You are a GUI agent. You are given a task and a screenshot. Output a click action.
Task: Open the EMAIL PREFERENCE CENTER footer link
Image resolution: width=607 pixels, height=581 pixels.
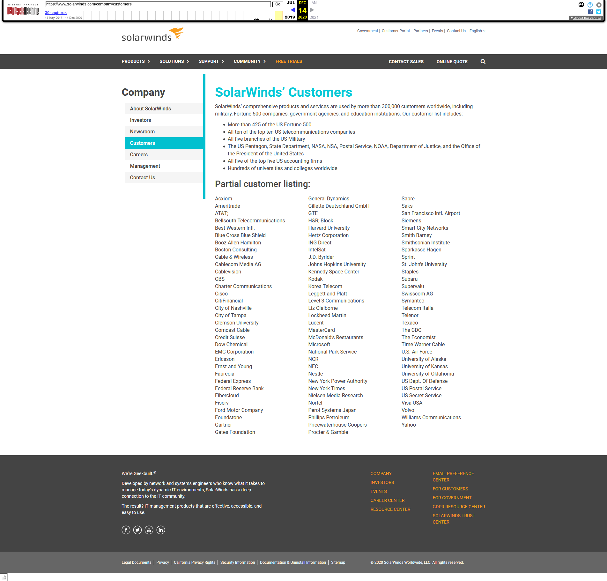pos(453,477)
